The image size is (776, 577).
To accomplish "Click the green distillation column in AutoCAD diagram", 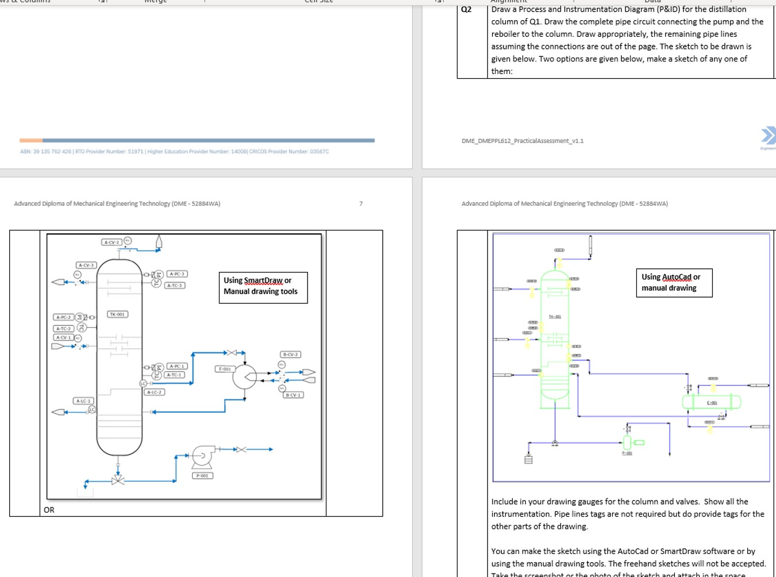I will click(555, 339).
